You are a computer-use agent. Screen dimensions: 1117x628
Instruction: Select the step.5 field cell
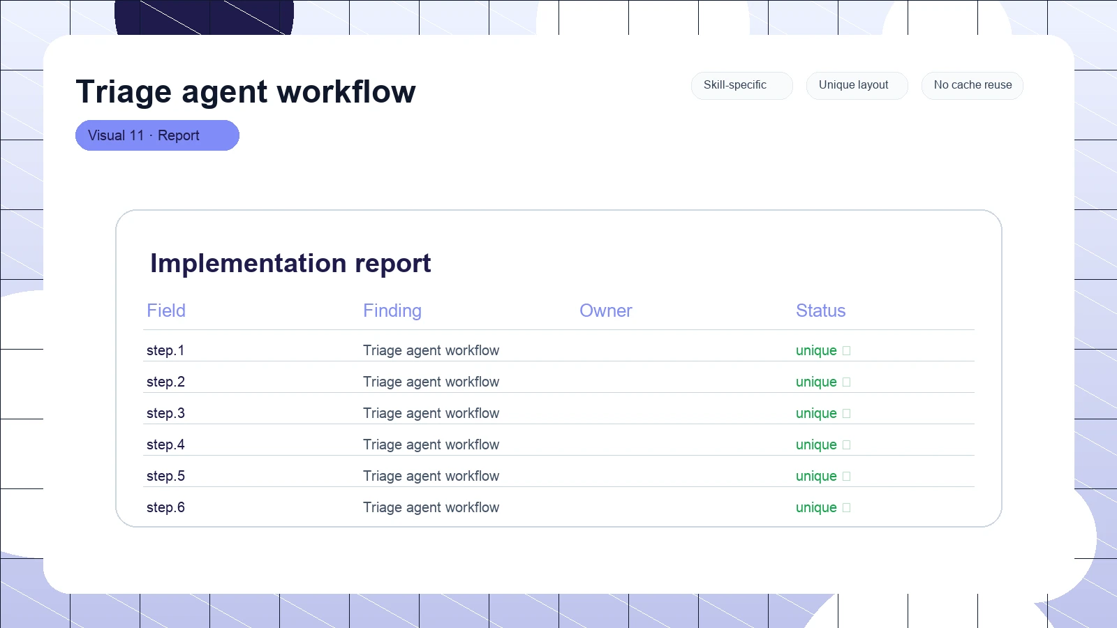click(165, 476)
